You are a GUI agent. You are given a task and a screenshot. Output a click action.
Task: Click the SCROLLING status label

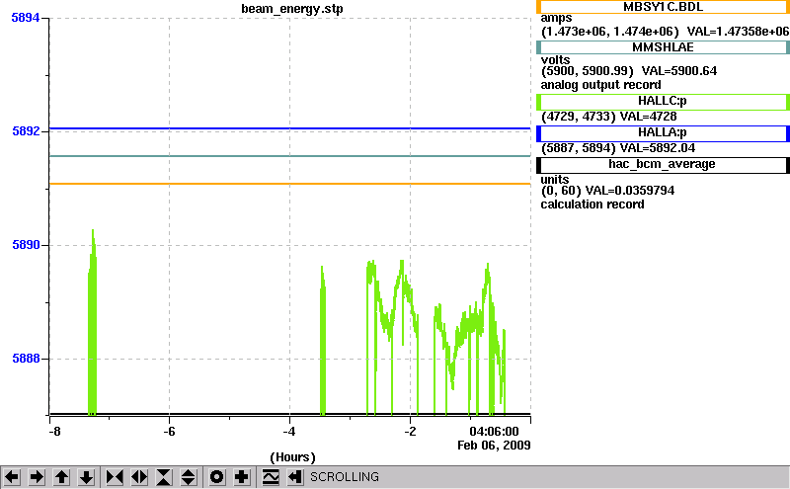tap(345, 477)
